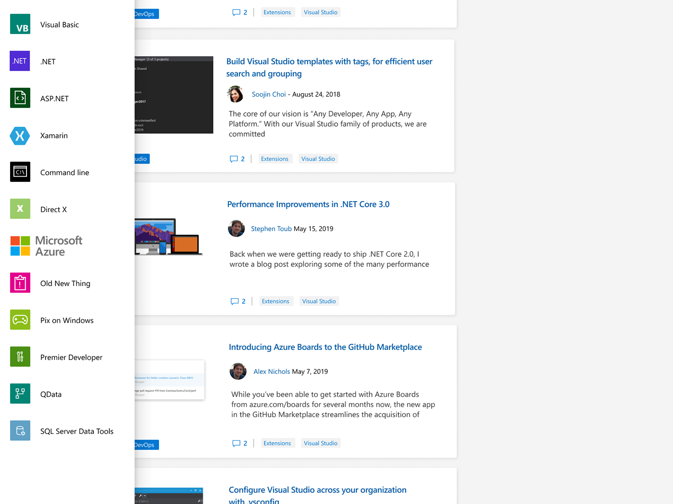Select the ASP.NET code file icon
The width and height of the screenshot is (673, 504).
tap(20, 98)
